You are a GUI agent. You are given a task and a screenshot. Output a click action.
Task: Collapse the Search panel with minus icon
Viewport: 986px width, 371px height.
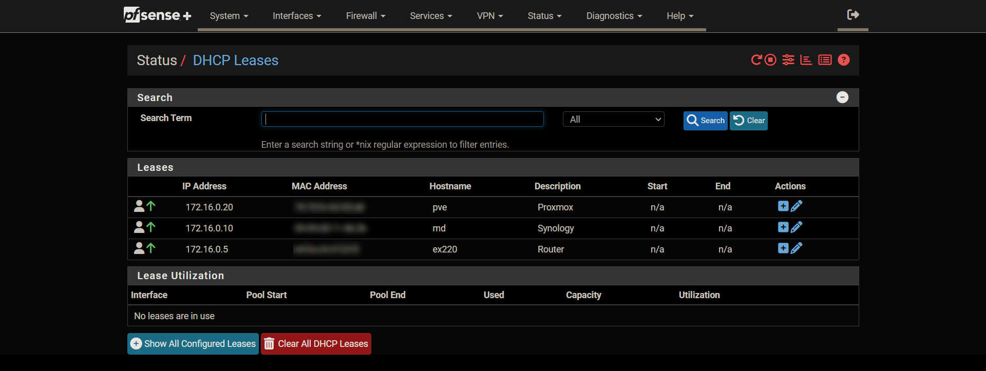pos(842,97)
